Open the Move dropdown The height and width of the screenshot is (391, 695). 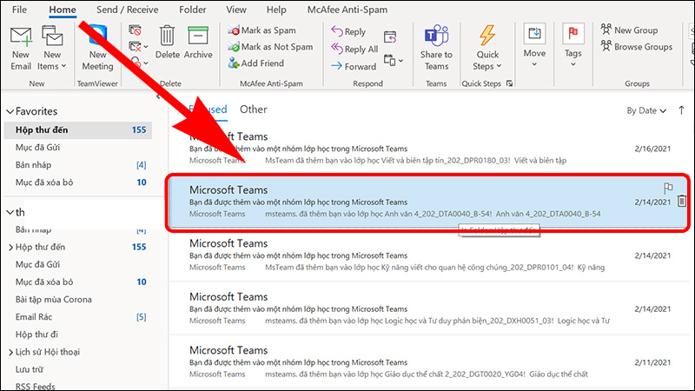pyautogui.click(x=534, y=46)
